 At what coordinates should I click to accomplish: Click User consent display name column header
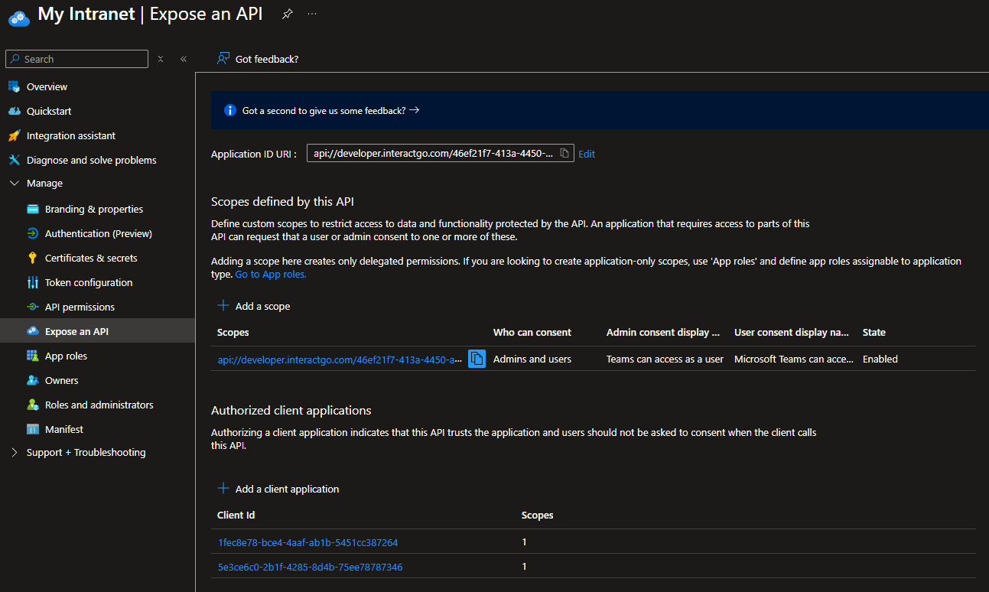click(792, 332)
